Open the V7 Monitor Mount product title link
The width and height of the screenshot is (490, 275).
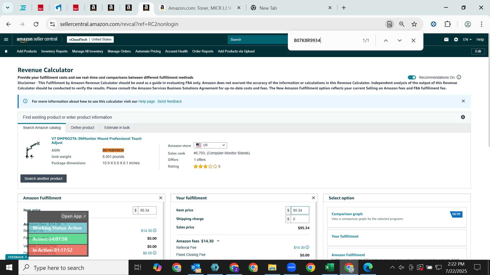tap(96, 141)
